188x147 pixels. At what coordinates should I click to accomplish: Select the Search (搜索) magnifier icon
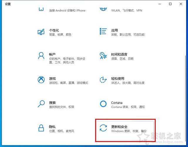pyautogui.click(x=41, y=104)
